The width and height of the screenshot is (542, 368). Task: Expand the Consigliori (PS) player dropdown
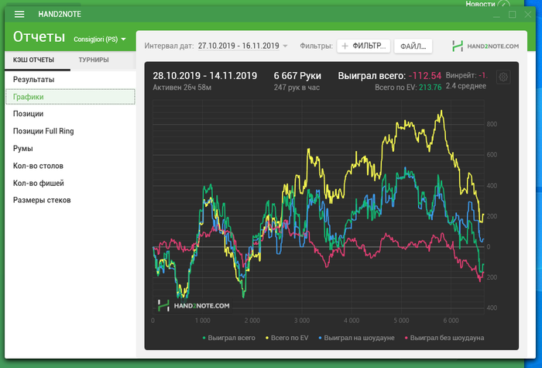pos(100,40)
